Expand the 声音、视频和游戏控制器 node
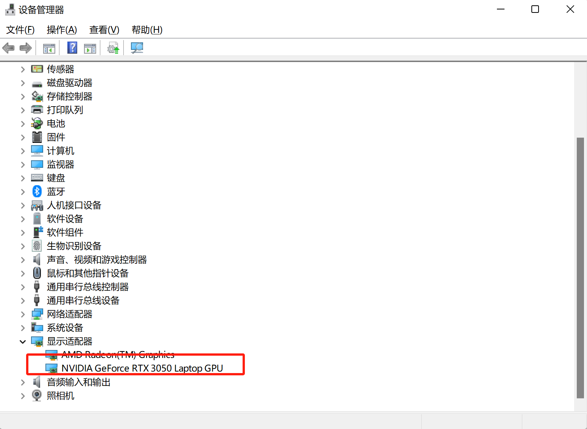The width and height of the screenshot is (587, 429). point(23,260)
